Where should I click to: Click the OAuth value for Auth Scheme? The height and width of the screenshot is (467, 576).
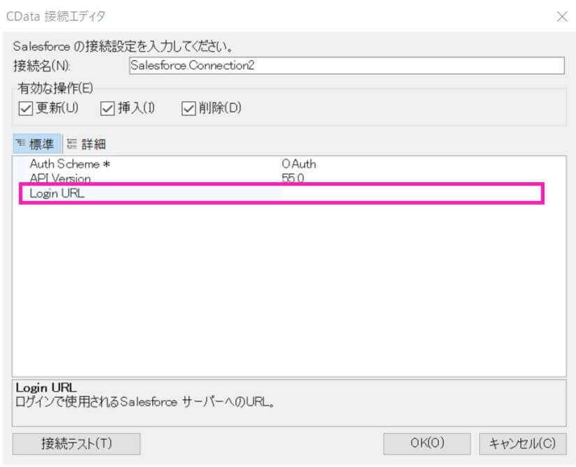[x=299, y=164]
